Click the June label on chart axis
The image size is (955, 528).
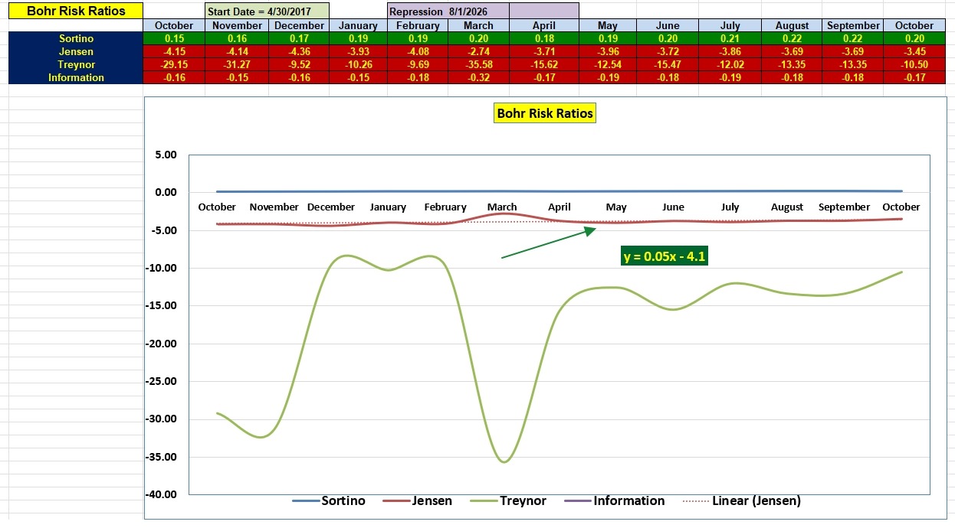[x=673, y=207]
